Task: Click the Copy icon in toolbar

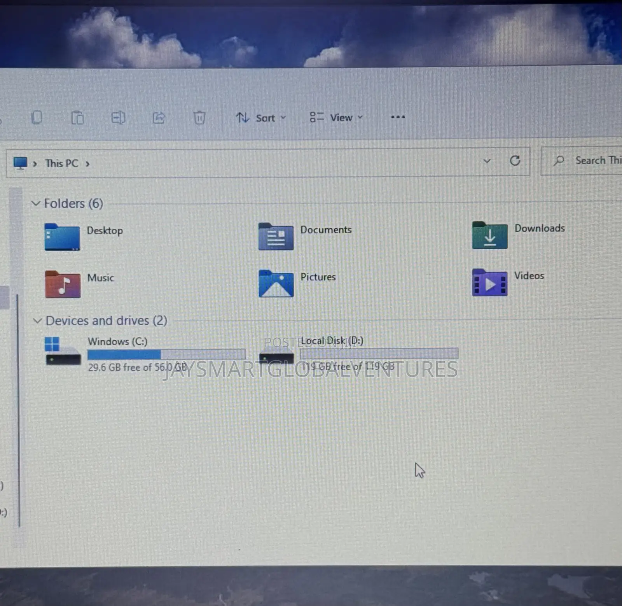Action: tap(37, 117)
